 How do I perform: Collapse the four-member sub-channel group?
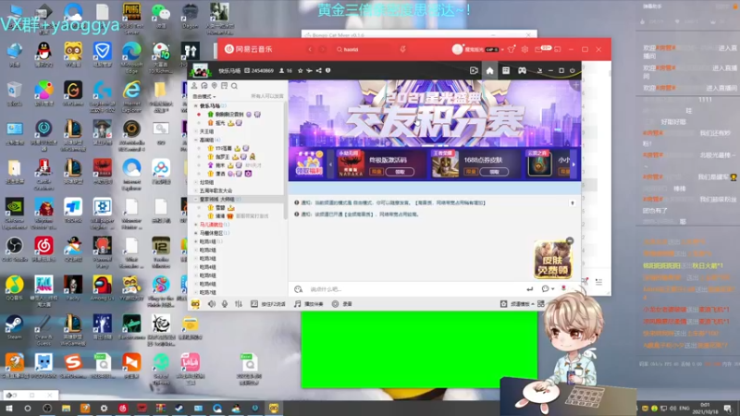pos(196,141)
